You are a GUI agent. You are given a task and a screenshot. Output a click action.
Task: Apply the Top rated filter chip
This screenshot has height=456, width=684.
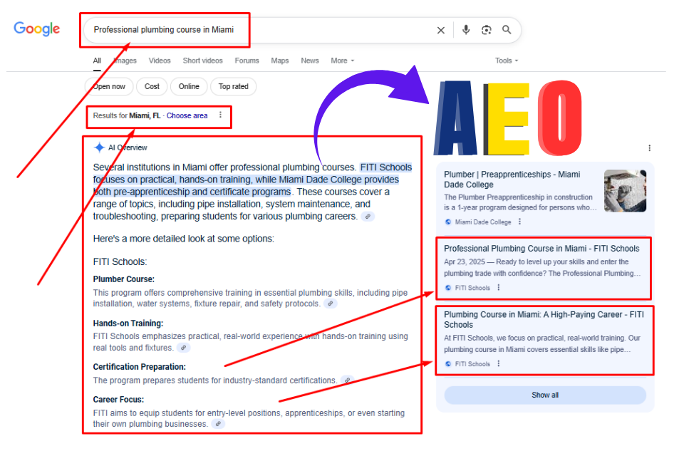pyautogui.click(x=234, y=86)
